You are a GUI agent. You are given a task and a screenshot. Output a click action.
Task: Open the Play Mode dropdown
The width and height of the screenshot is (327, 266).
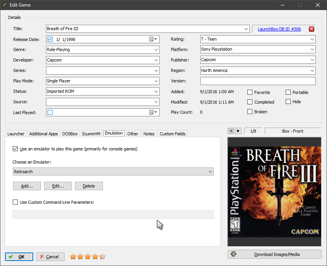156,81
